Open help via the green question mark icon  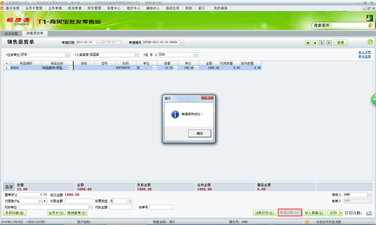click(x=370, y=42)
